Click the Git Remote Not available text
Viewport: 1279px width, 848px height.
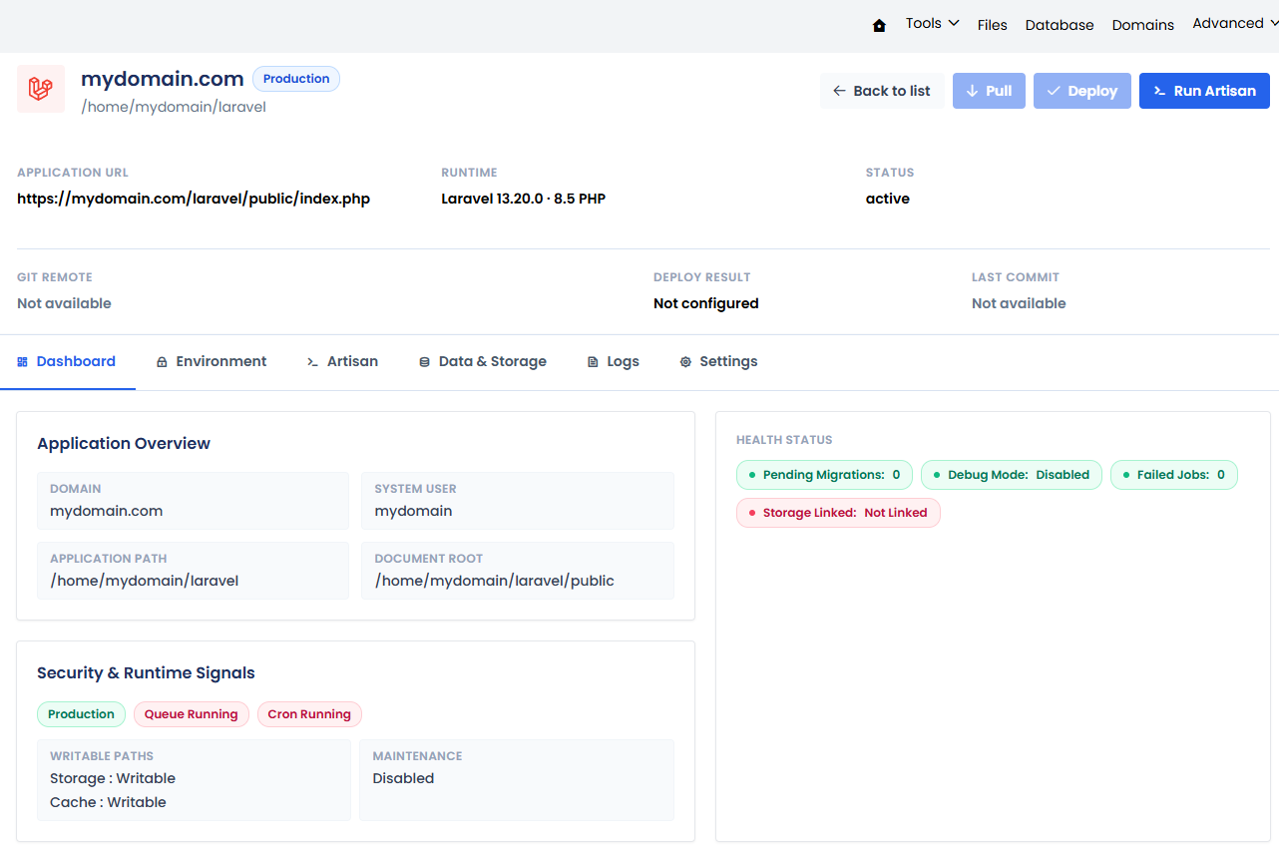(64, 303)
